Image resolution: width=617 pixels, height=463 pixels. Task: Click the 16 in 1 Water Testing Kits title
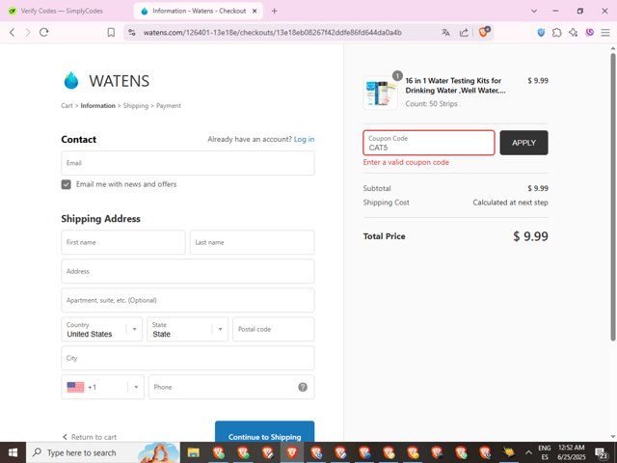click(455, 86)
